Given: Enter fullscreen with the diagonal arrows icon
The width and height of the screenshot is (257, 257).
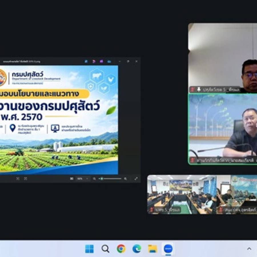Looking at the screenshot, I should pyautogui.click(x=136, y=179).
